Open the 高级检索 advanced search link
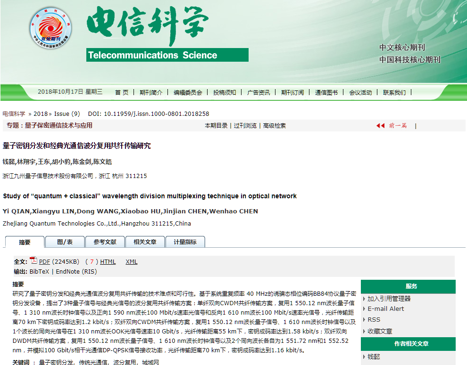This screenshot has height=365, width=467. (275, 126)
